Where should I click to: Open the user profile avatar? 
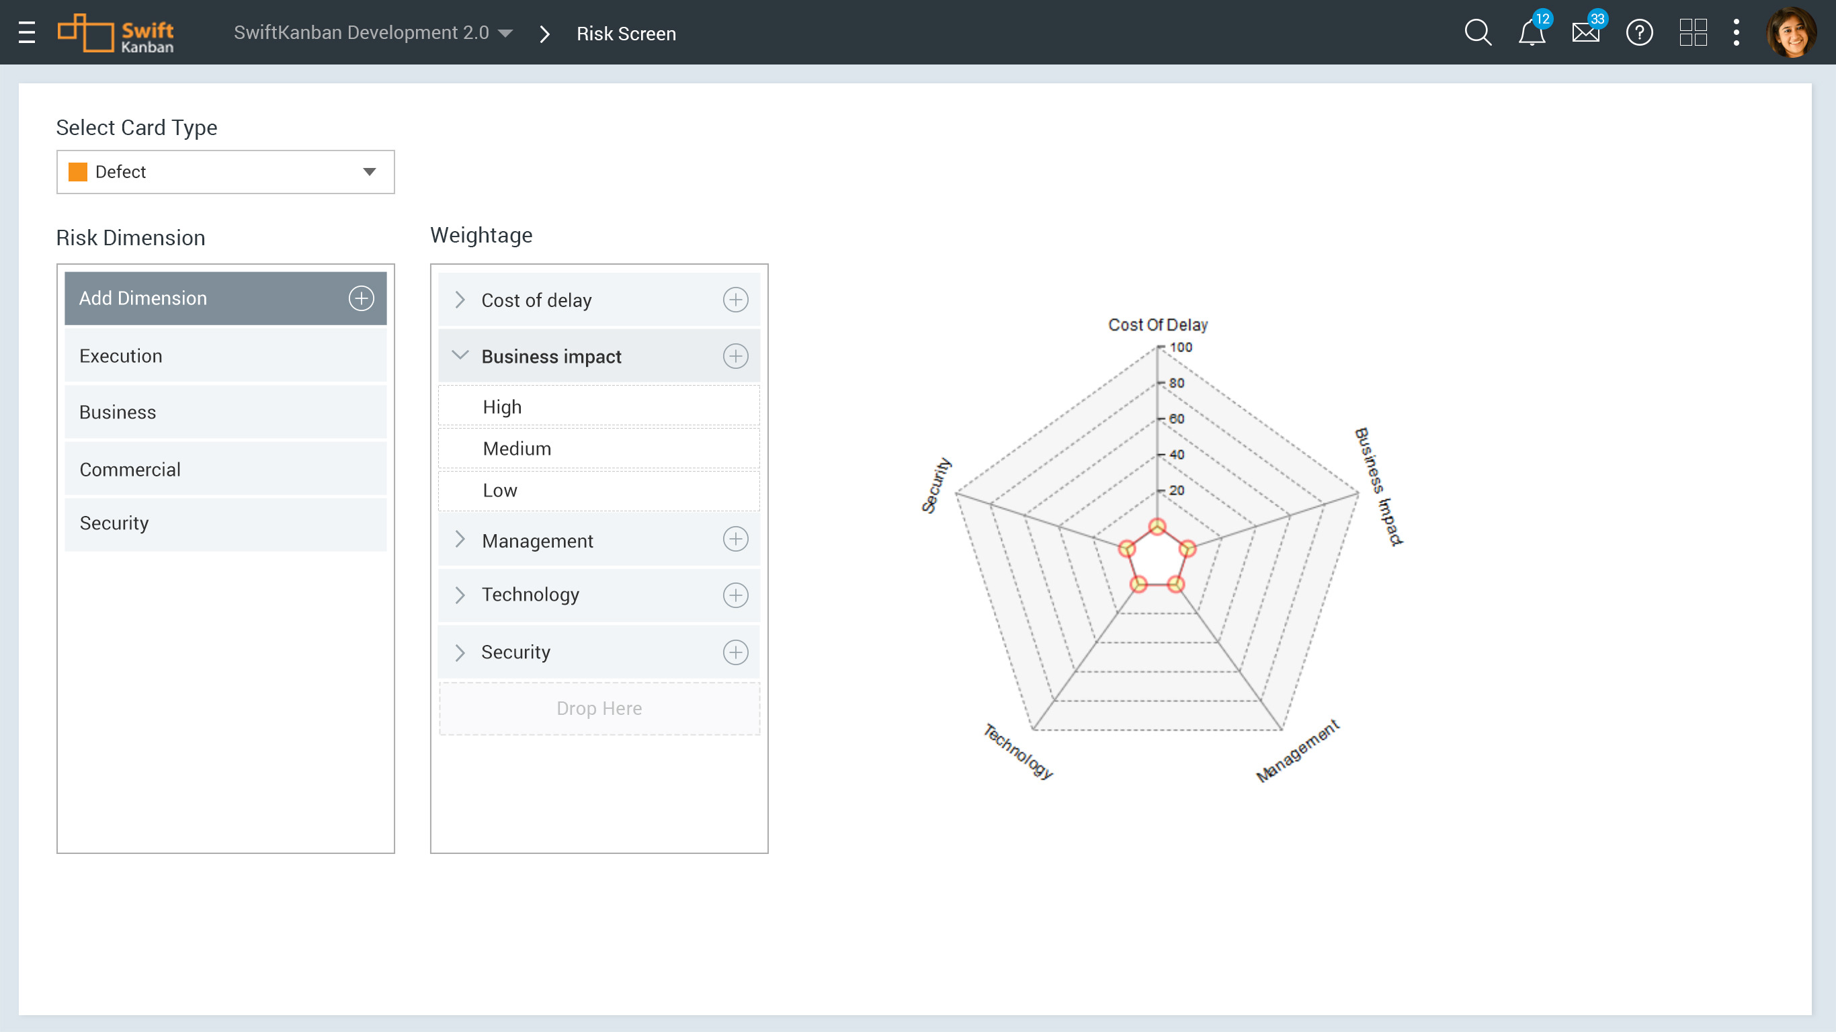point(1790,33)
